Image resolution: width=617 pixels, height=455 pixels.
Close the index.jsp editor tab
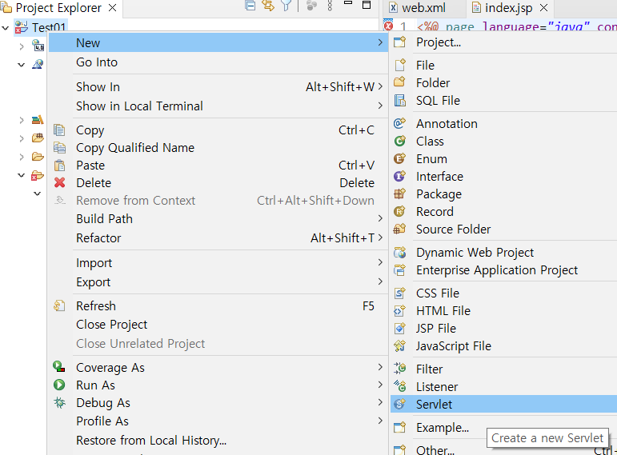click(544, 7)
